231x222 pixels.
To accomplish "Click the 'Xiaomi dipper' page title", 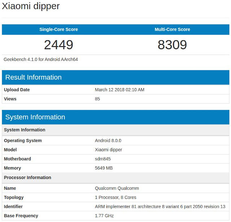I will point(31,6).
